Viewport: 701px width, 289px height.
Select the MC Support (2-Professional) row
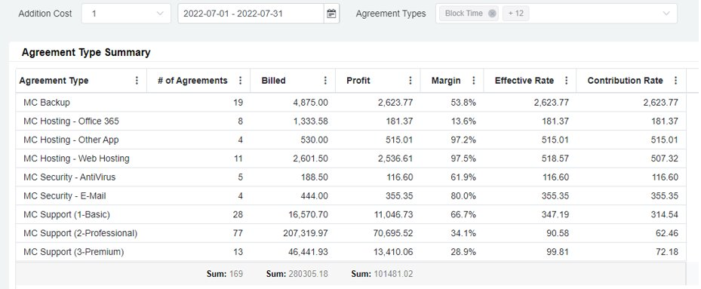[351, 233]
